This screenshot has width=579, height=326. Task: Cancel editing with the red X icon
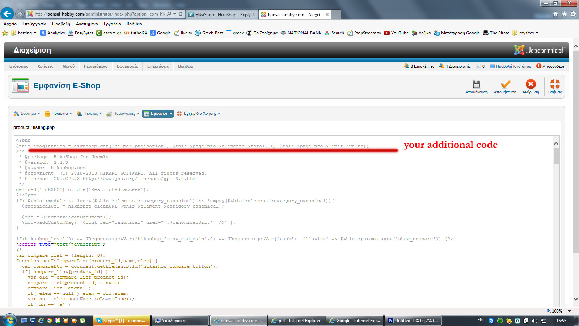pyautogui.click(x=531, y=84)
